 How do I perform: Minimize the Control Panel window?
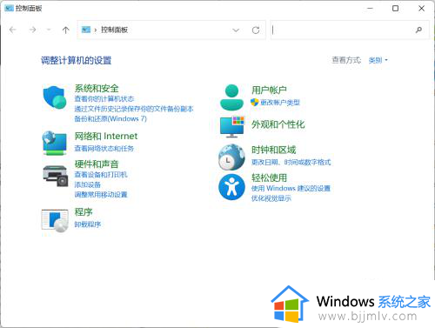pyautogui.click(x=370, y=9)
